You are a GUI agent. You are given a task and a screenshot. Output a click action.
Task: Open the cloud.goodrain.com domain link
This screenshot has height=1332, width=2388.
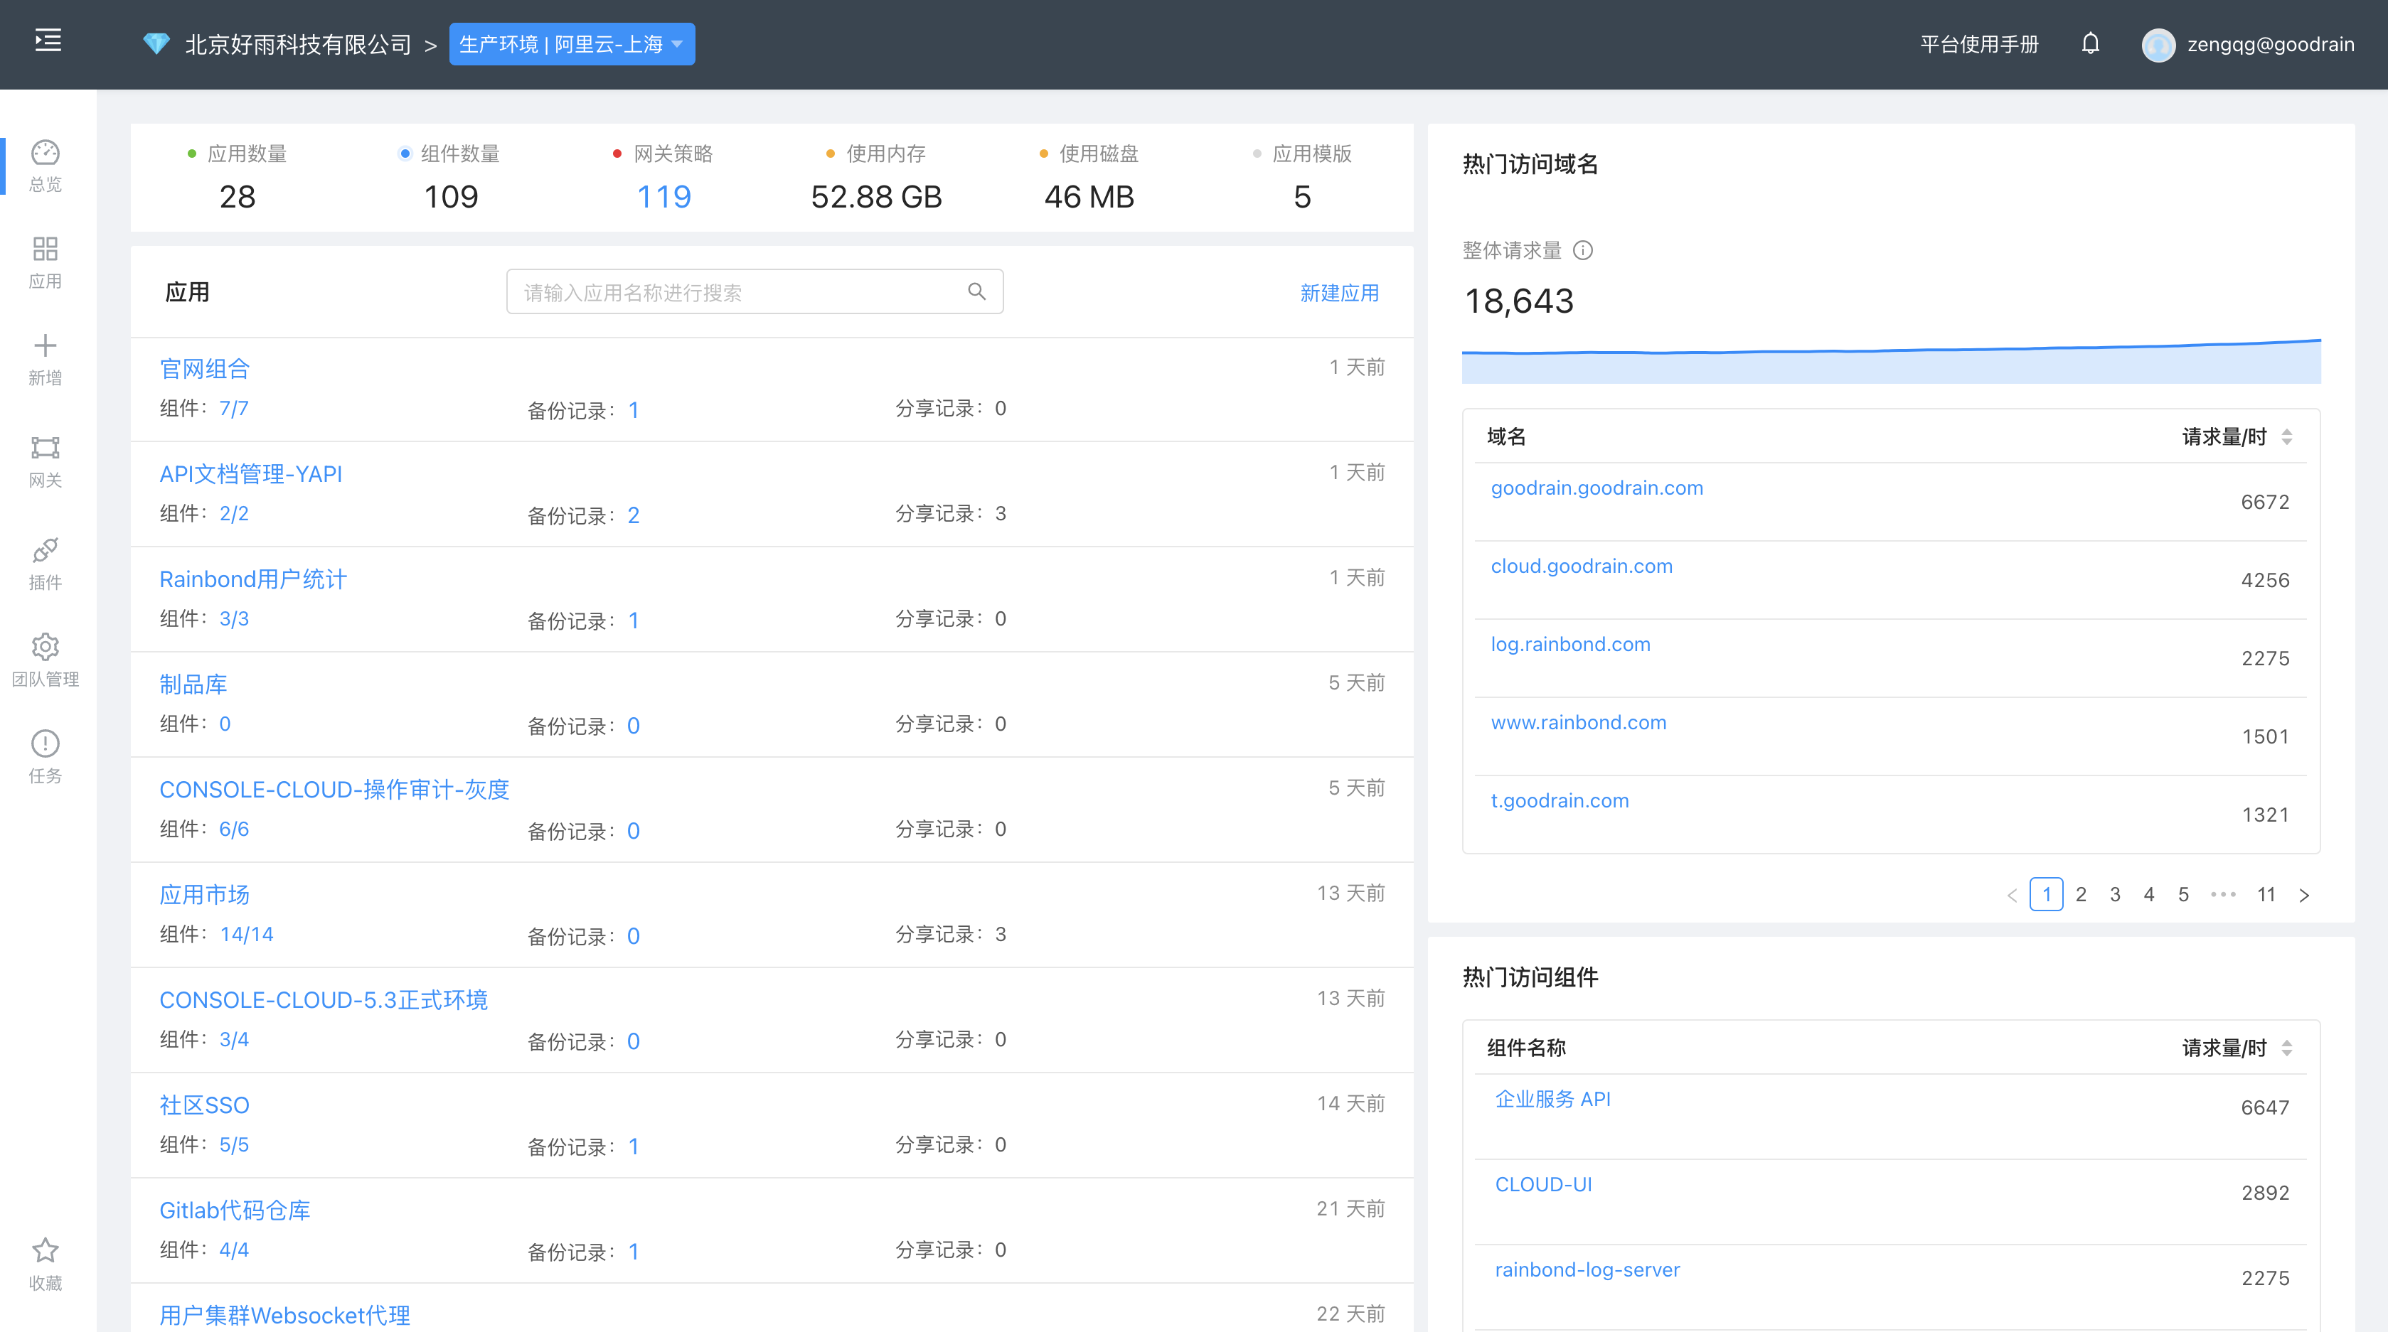(x=1582, y=566)
